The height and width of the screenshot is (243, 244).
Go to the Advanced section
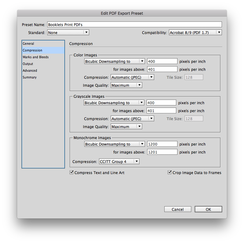coord(43,70)
